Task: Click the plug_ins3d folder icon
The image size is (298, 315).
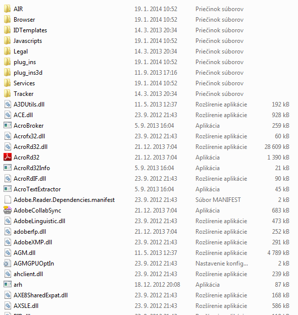Action: [8, 73]
